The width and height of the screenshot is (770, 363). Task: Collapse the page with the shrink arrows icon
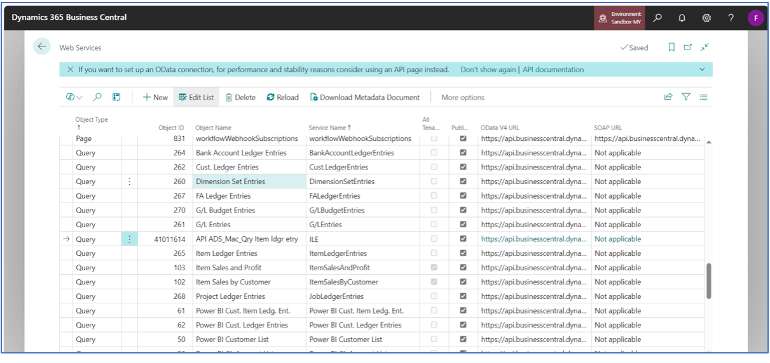point(705,47)
